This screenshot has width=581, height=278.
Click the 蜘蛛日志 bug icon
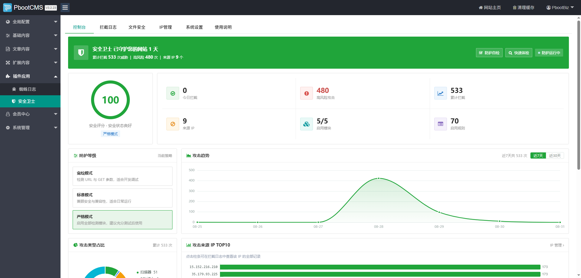(14, 89)
